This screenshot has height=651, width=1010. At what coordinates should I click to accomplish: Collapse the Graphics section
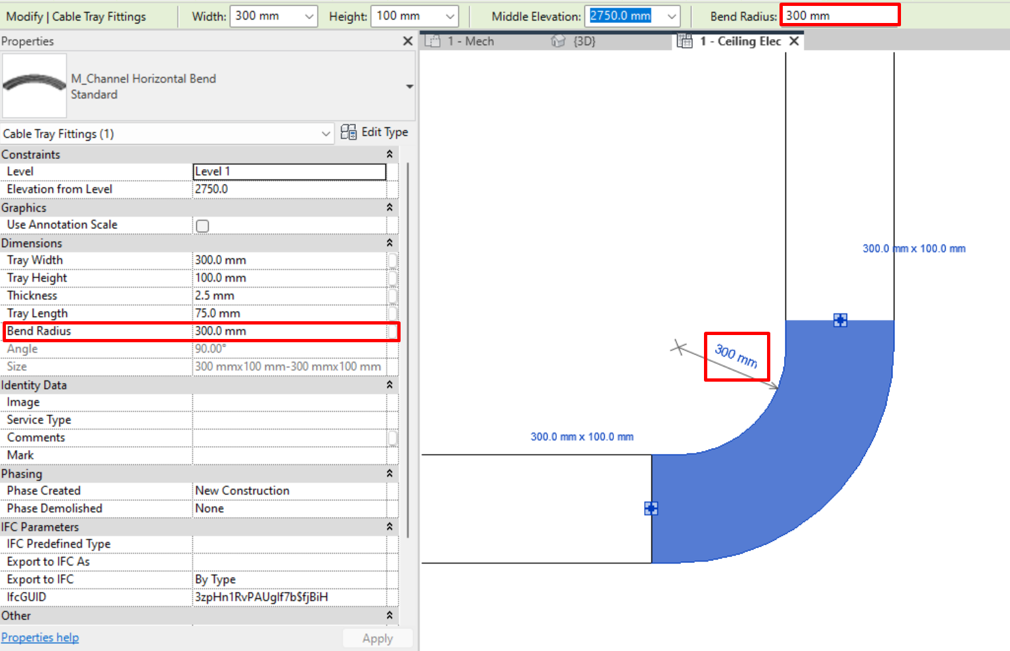pyautogui.click(x=389, y=208)
